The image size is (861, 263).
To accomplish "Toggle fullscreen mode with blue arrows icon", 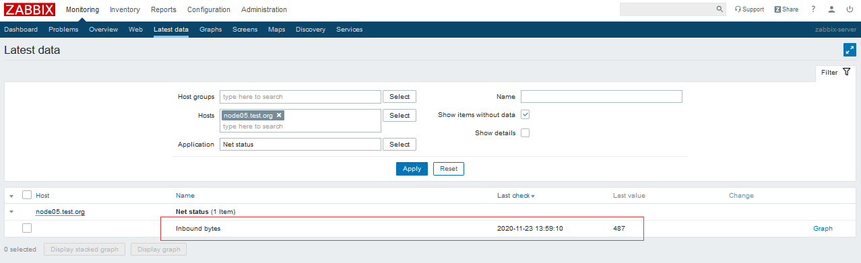I will tap(850, 50).
